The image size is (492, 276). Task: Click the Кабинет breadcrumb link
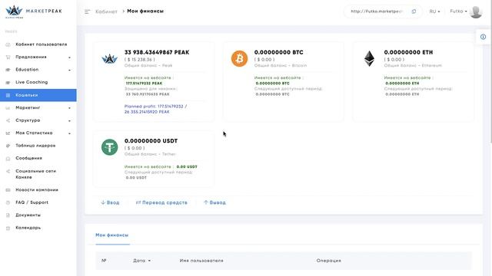[106, 11]
